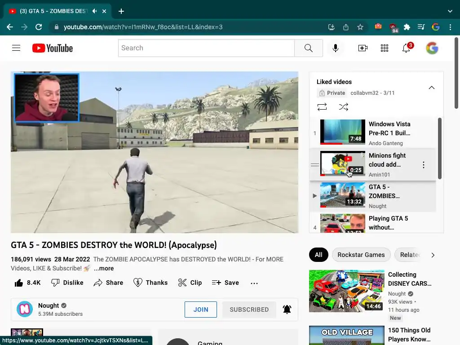Open Google profile icon in Chrome toolbar
The image size is (460, 345).
[x=436, y=27]
